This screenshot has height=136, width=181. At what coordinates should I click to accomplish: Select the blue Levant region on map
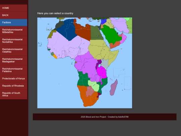click(104, 21)
